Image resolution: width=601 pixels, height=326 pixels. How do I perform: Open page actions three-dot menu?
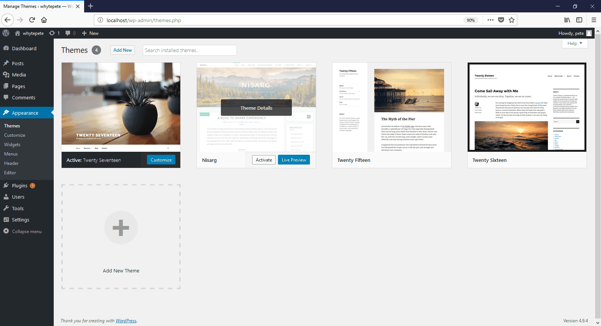491,20
